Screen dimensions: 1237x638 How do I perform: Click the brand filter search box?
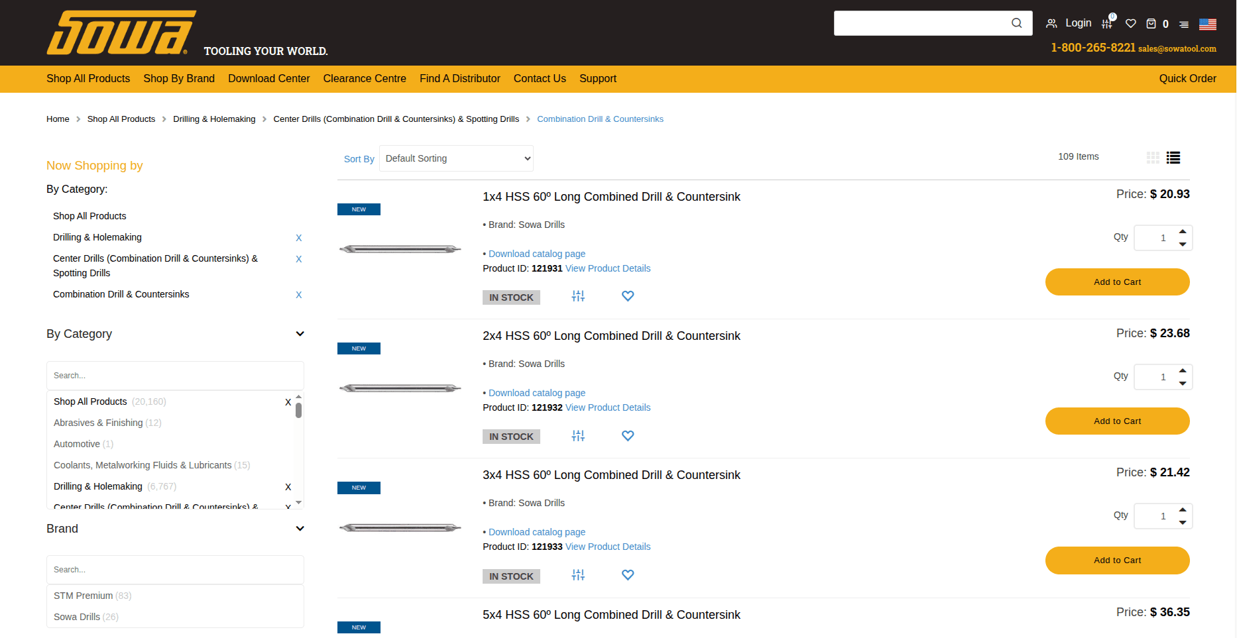(175, 570)
